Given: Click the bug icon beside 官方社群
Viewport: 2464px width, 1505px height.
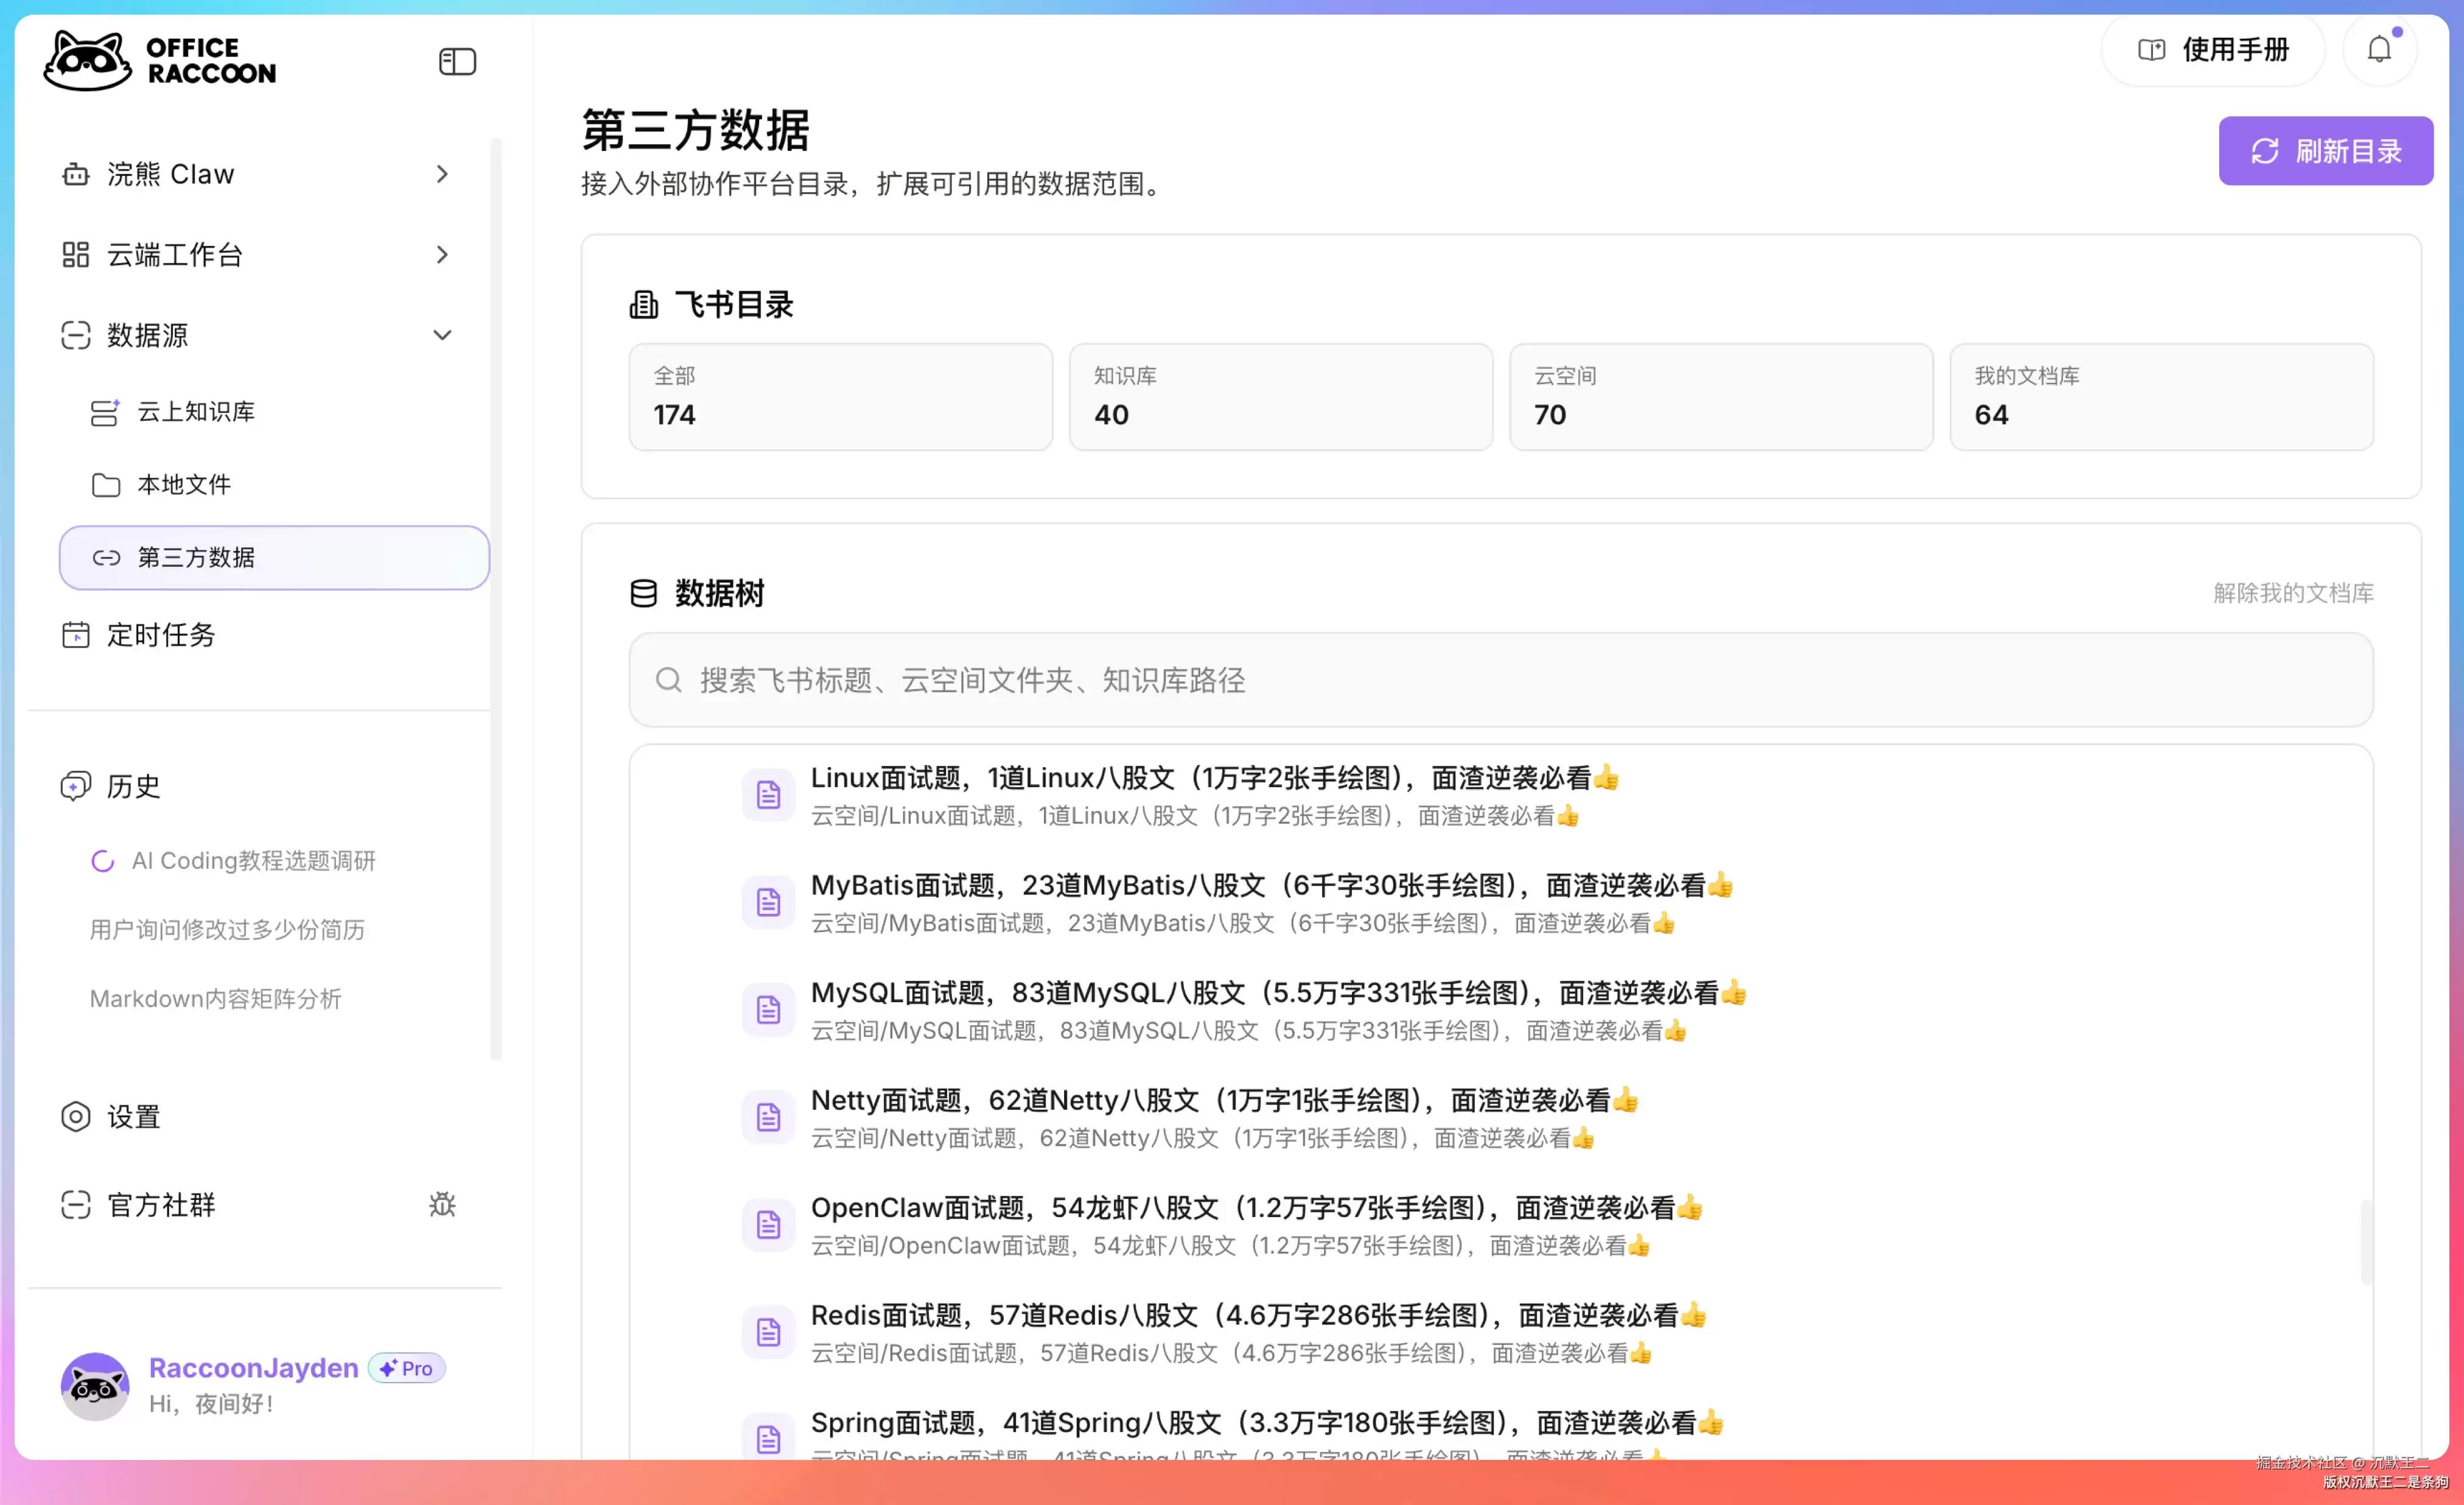Looking at the screenshot, I should [x=442, y=1204].
